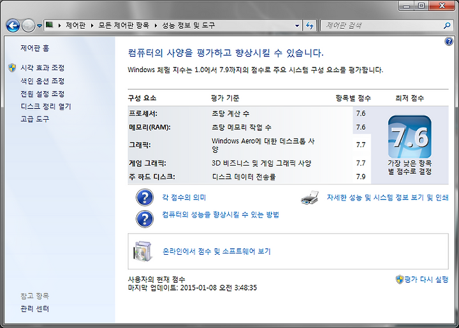Click the 7.6 base score badge
The width and height of the screenshot is (459, 328).
click(x=409, y=137)
